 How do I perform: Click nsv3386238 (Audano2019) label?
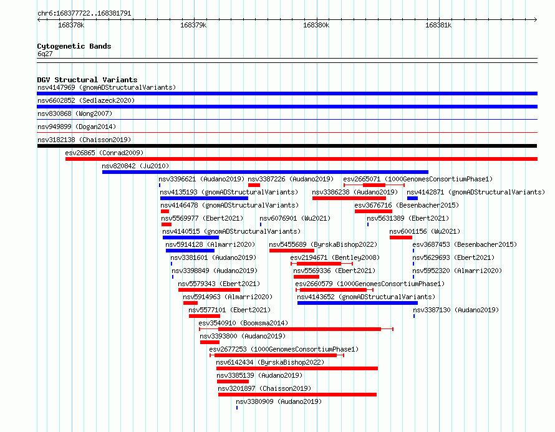(x=355, y=192)
